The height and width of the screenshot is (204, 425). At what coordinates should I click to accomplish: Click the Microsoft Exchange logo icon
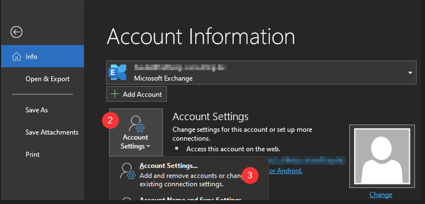click(x=117, y=72)
